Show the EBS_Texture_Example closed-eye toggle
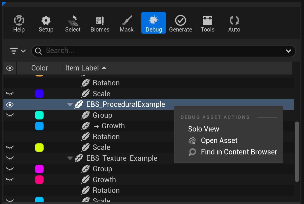Viewport: 304px width, 204px height. 10,158
